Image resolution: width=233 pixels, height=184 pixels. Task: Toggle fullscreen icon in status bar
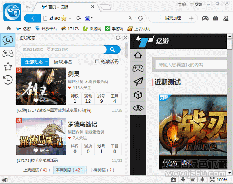(x=212, y=180)
